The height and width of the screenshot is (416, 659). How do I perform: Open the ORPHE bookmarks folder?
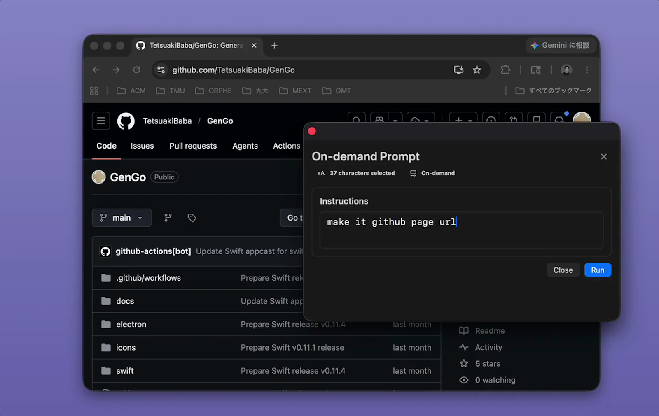click(213, 91)
